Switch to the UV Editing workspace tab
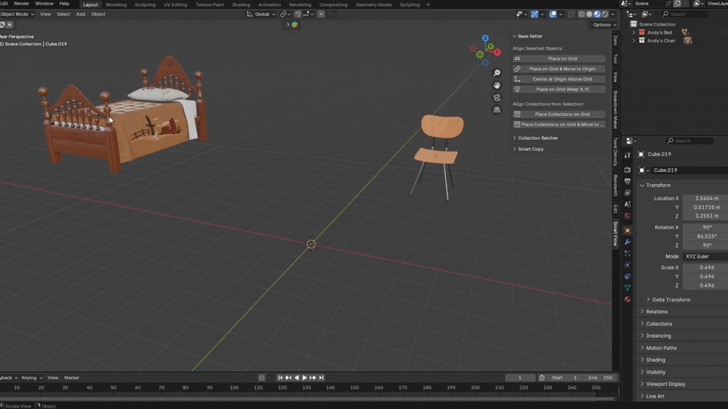The image size is (728, 409). click(175, 5)
